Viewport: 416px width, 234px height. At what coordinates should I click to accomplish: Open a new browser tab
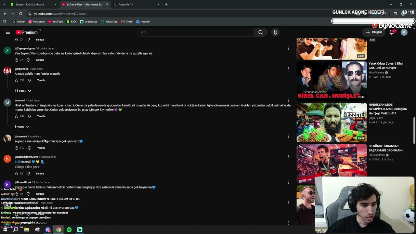click(x=166, y=4)
